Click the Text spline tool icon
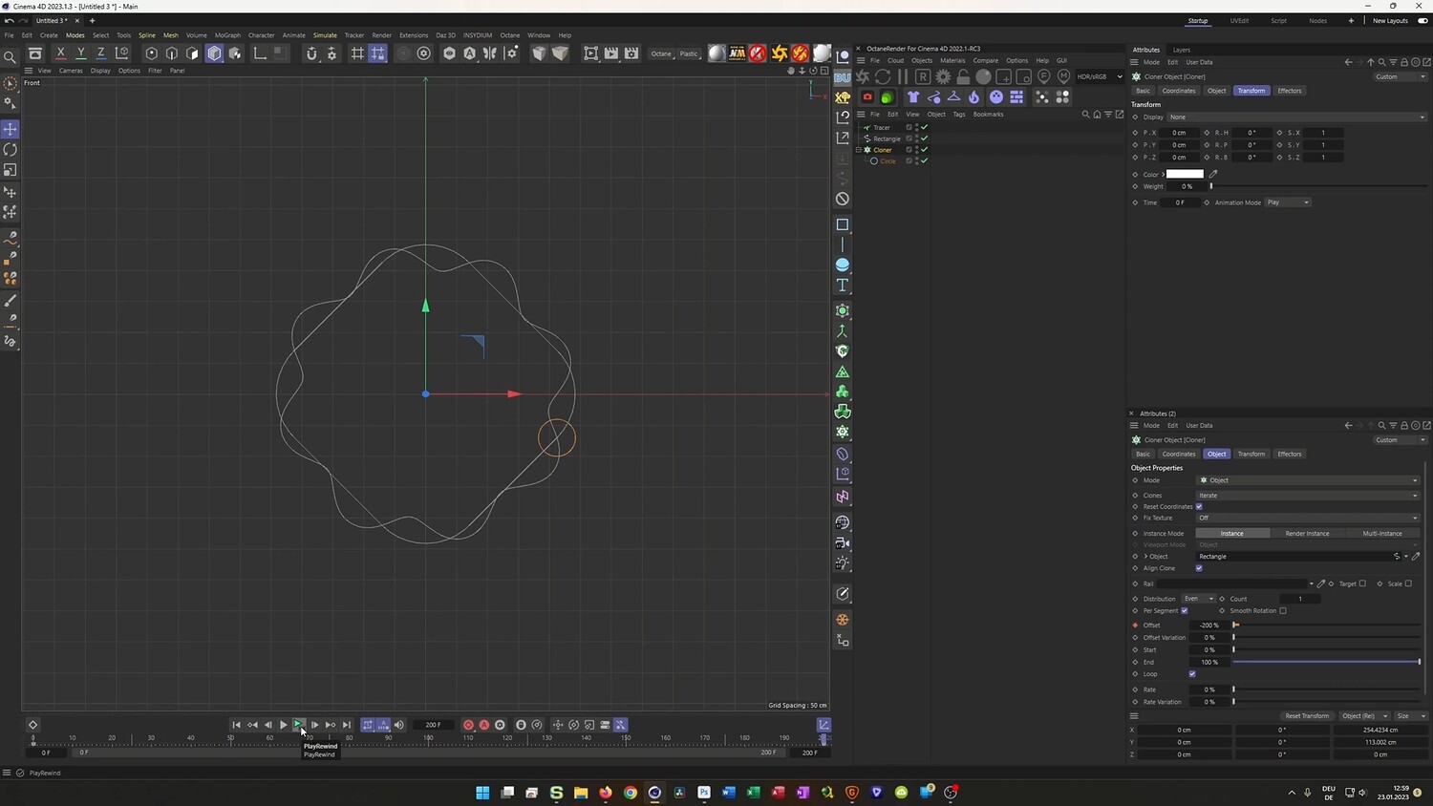This screenshot has width=1433, height=806. click(x=843, y=286)
